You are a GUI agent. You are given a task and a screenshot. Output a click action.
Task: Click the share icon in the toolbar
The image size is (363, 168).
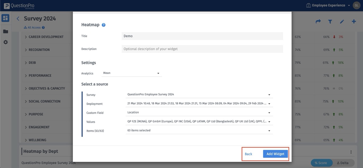(318, 21)
